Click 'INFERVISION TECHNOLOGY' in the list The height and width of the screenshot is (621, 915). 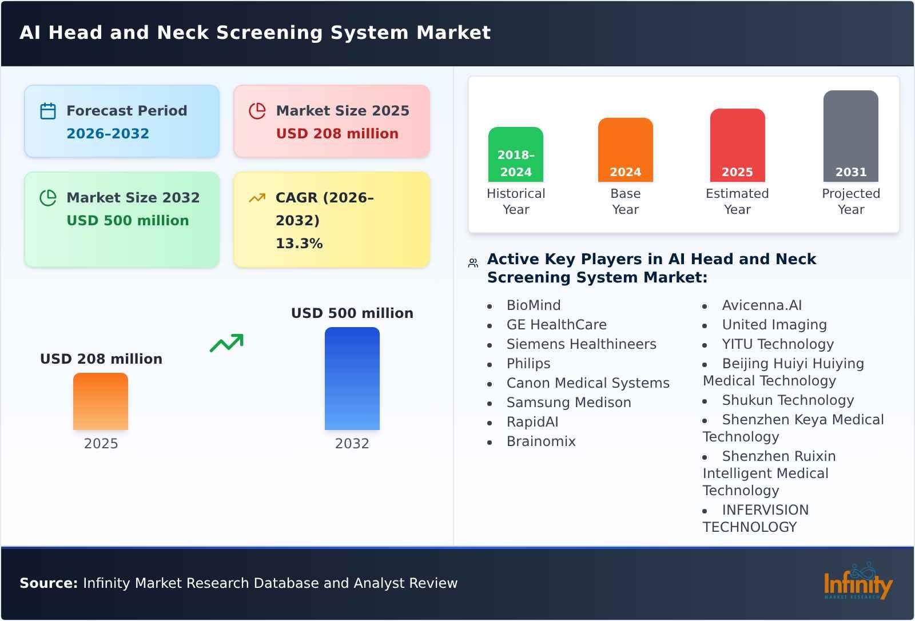[756, 519]
